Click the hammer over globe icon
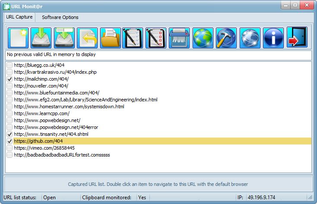This screenshot has width=317, height=204. pos(226,38)
